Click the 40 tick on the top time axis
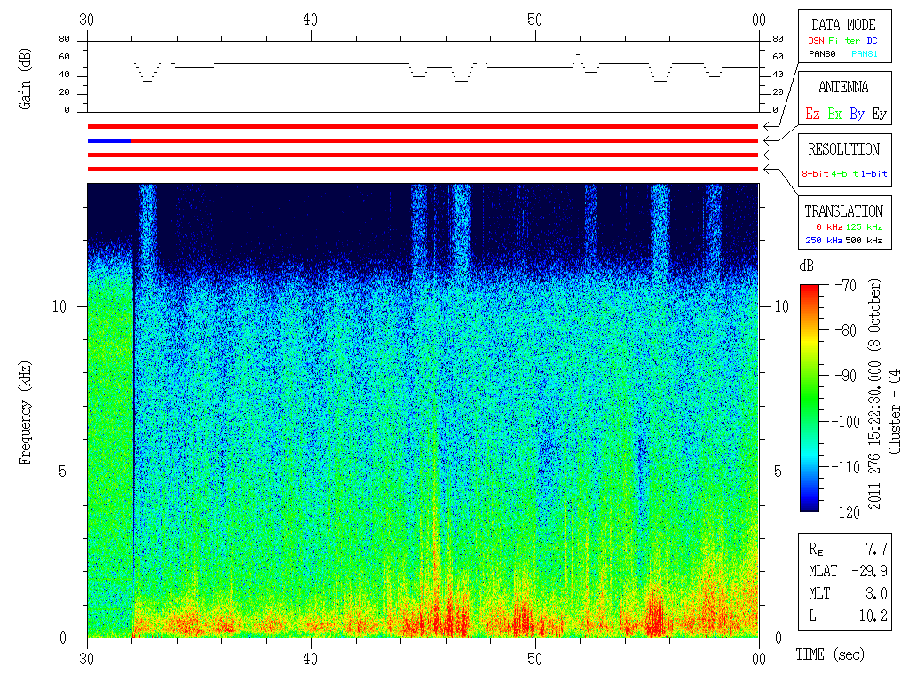909x682 pixels. [x=311, y=20]
